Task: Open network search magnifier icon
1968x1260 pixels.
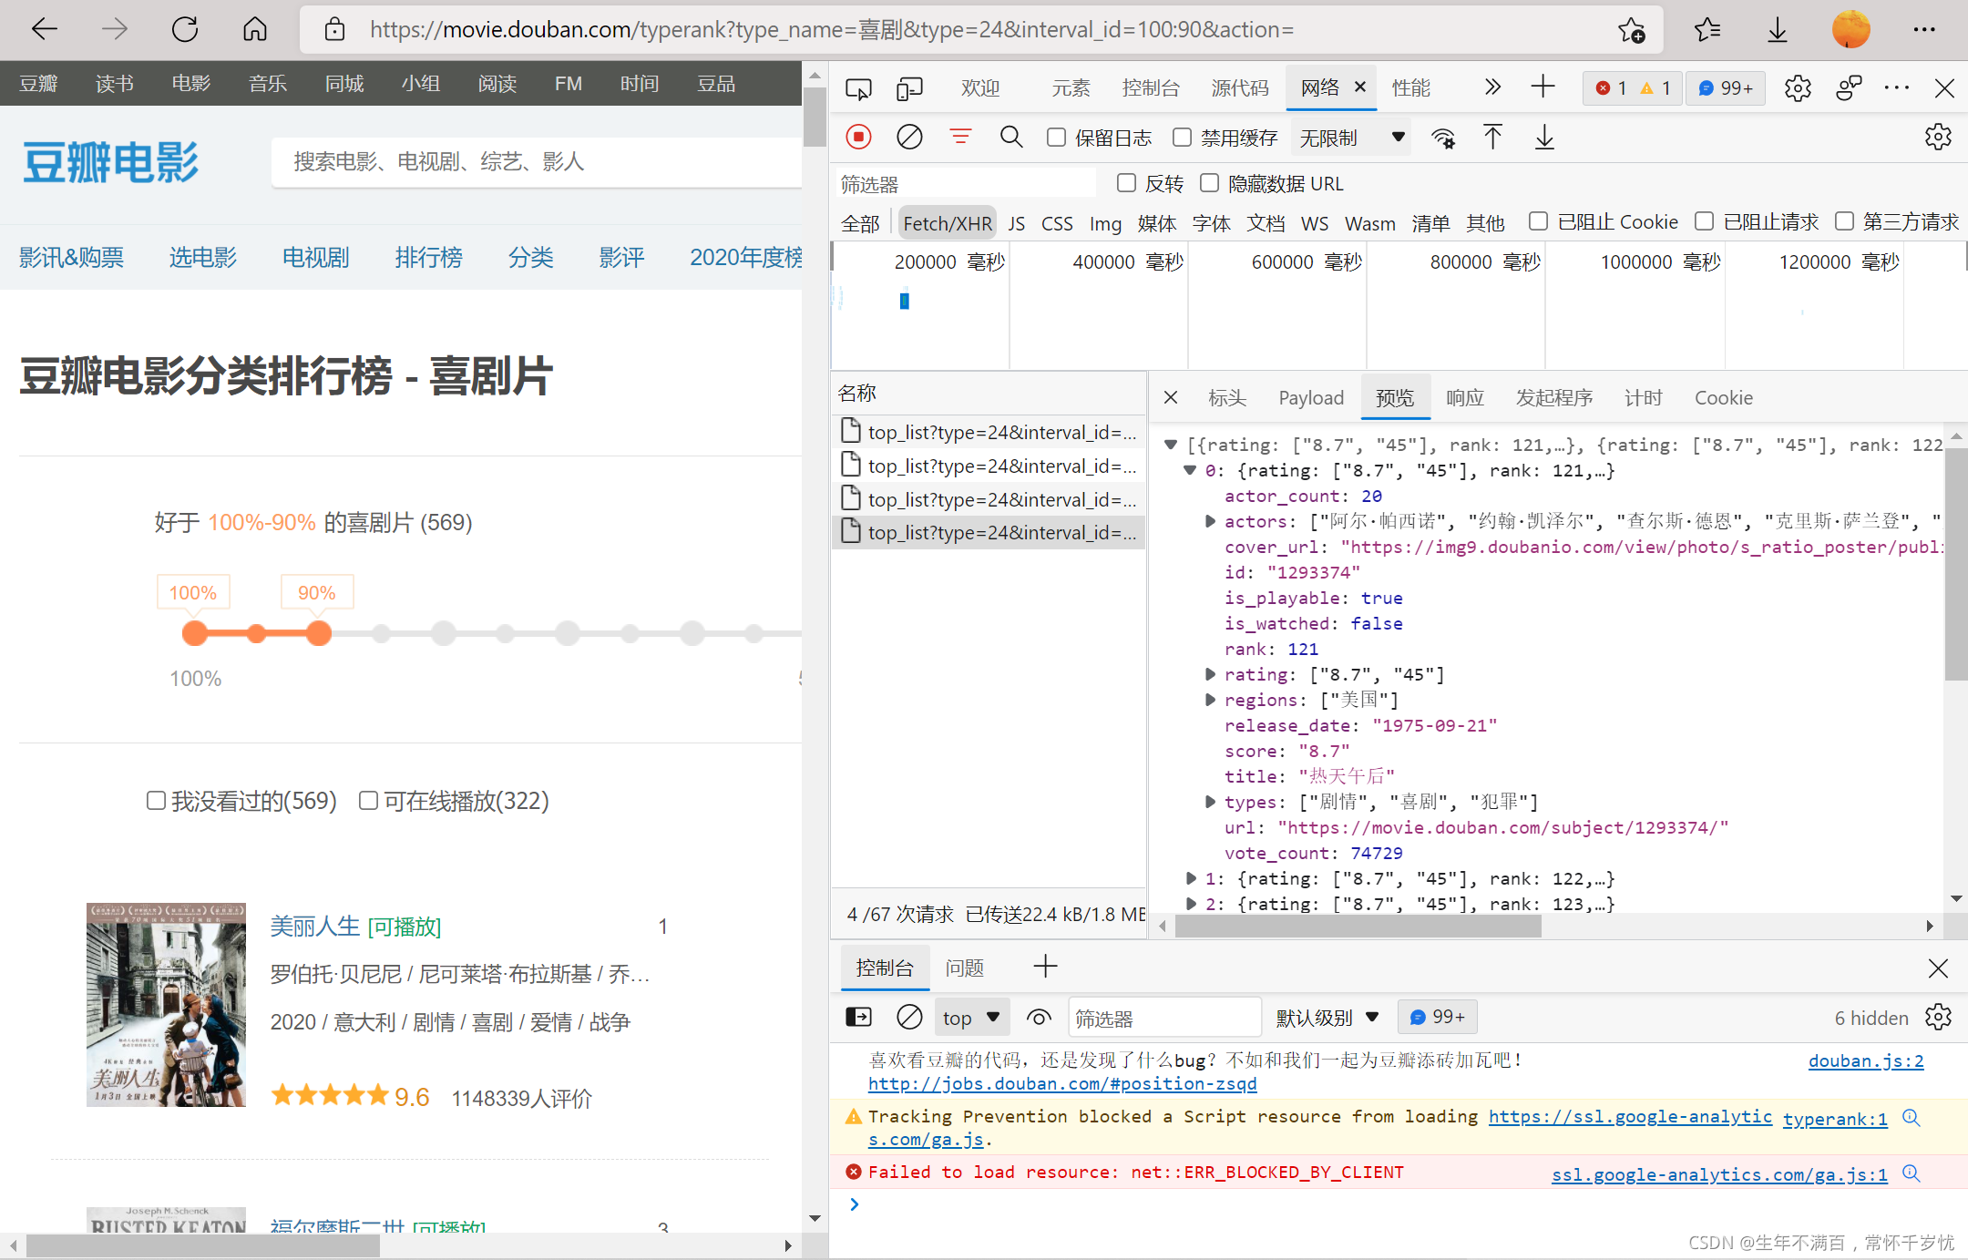Action: (1011, 138)
